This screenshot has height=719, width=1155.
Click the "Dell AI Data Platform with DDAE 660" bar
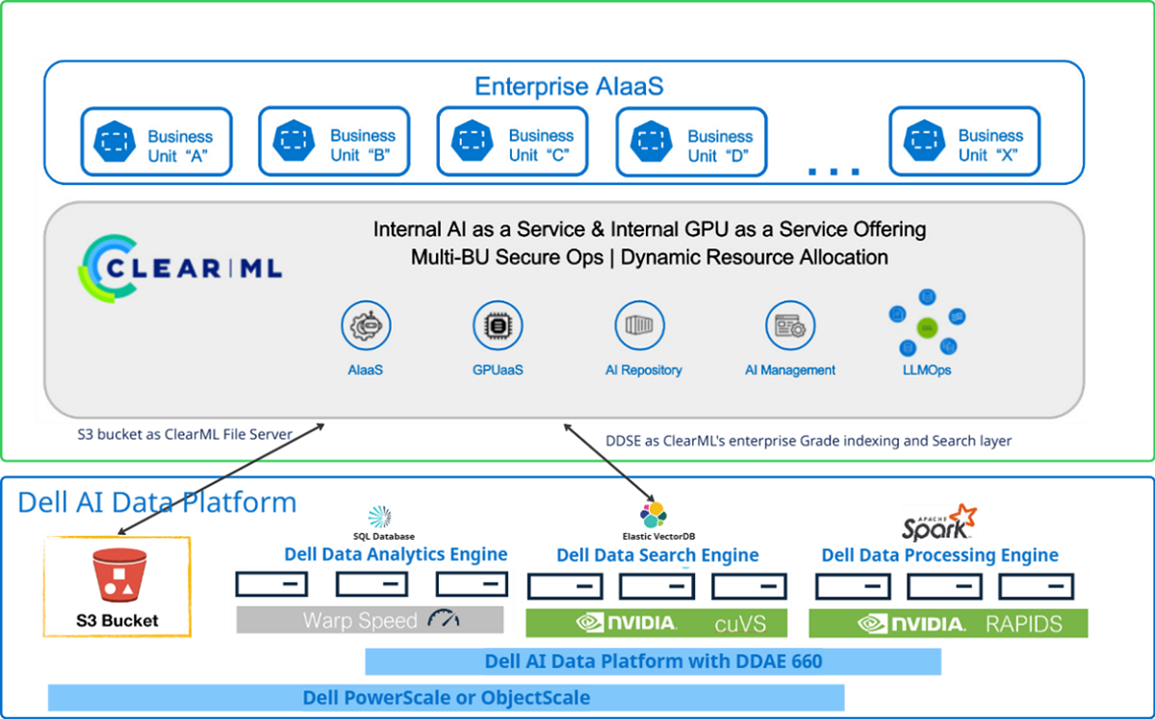pyautogui.click(x=654, y=661)
